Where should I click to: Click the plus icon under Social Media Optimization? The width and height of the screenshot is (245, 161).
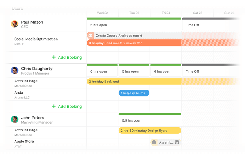(54, 57)
